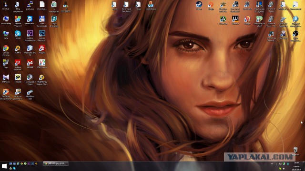The height and width of the screenshot is (171, 305).
Task: Launch FileZilla from the desktop
Action: point(42,49)
